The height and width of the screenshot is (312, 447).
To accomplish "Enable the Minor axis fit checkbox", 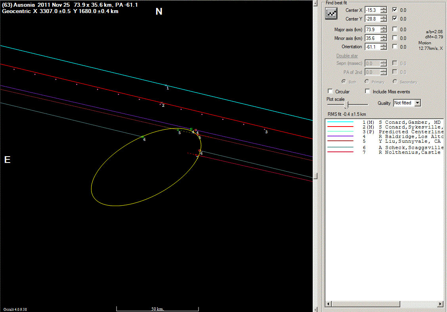I will point(395,38).
